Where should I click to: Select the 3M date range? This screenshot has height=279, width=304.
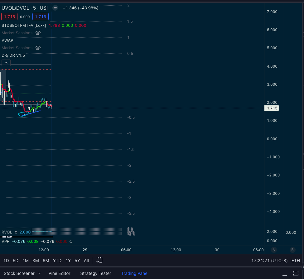(36, 261)
